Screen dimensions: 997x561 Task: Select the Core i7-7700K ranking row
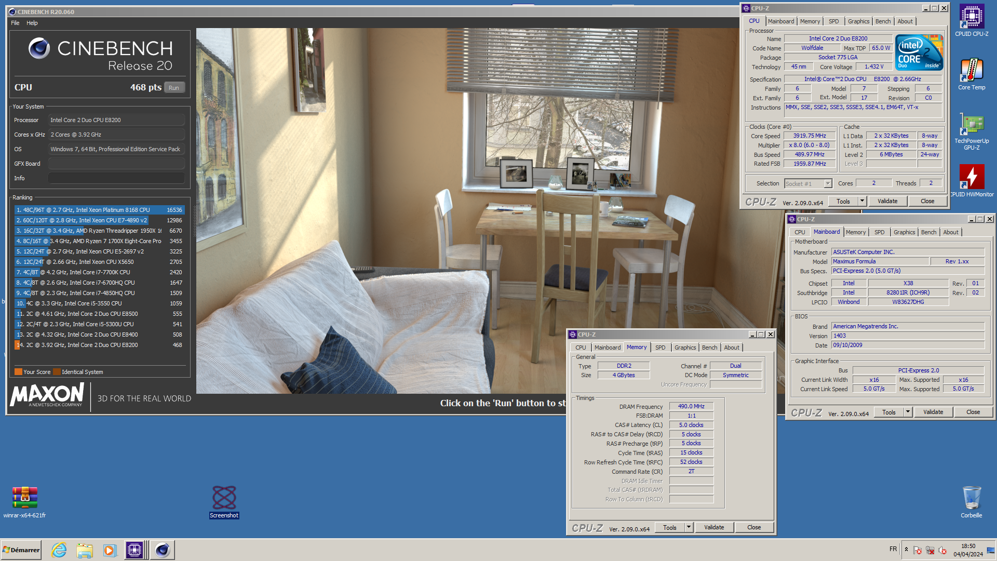(99, 272)
